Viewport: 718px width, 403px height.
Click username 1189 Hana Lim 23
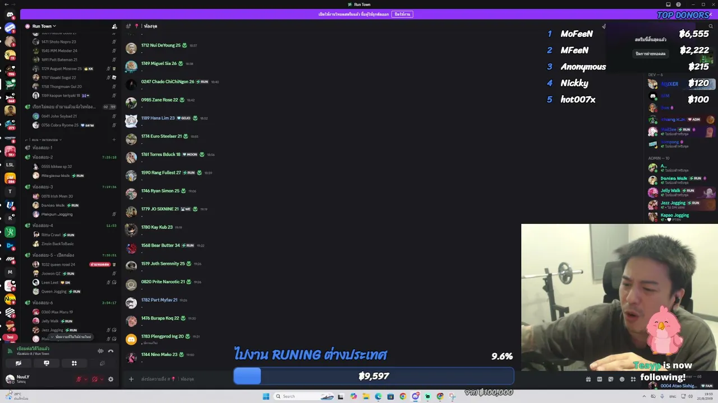pyautogui.click(x=158, y=118)
